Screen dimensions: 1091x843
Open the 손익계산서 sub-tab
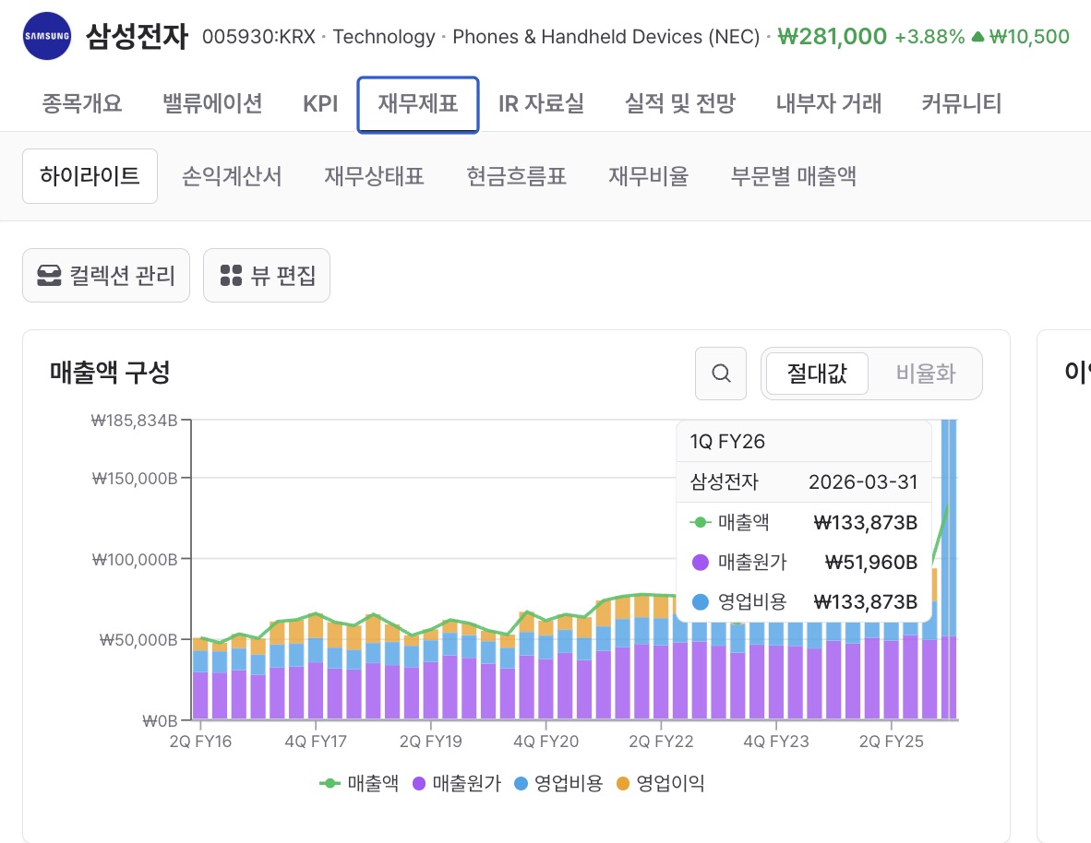(232, 176)
